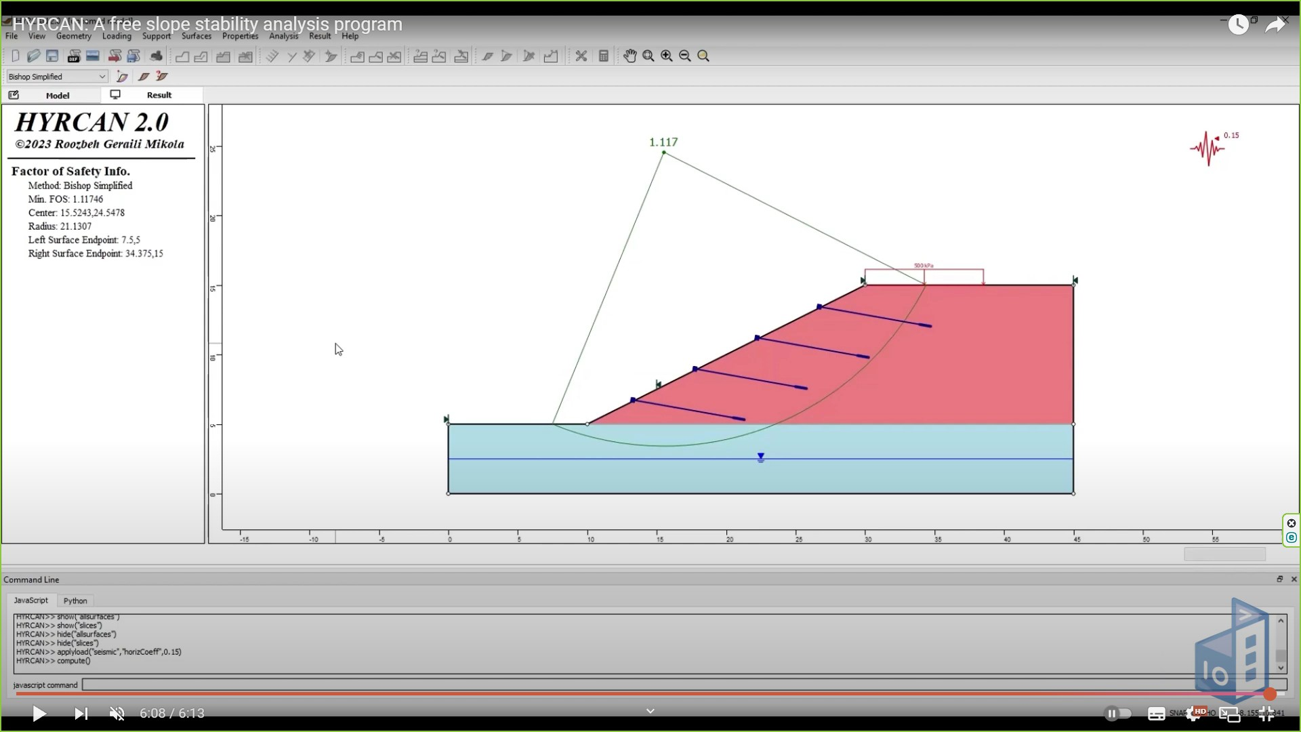Click the 500 kPa distributed load on crest

(x=924, y=274)
